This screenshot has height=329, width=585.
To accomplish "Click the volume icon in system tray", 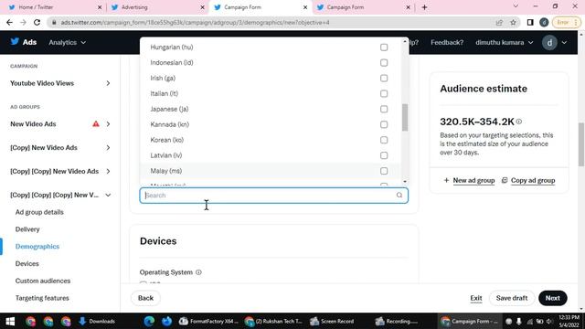I will click(x=549, y=321).
